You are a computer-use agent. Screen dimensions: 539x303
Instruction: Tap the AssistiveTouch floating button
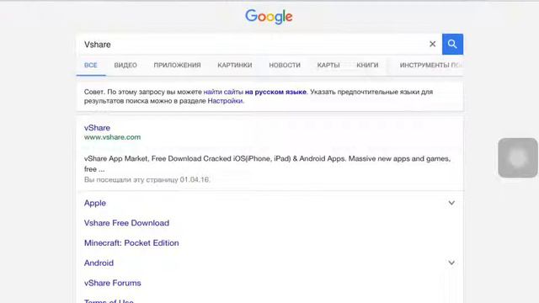[x=518, y=157]
